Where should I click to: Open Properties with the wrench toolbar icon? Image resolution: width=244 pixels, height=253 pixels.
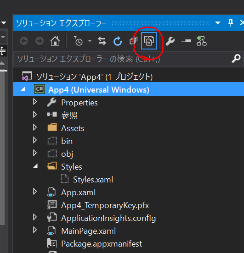click(170, 41)
